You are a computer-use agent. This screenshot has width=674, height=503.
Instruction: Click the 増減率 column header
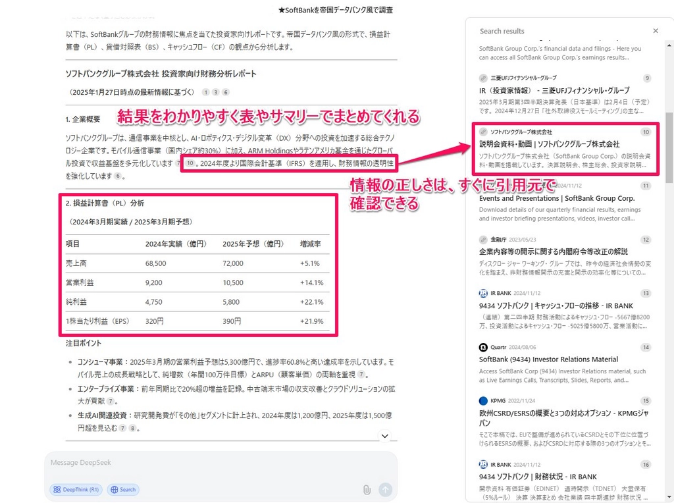[311, 244]
